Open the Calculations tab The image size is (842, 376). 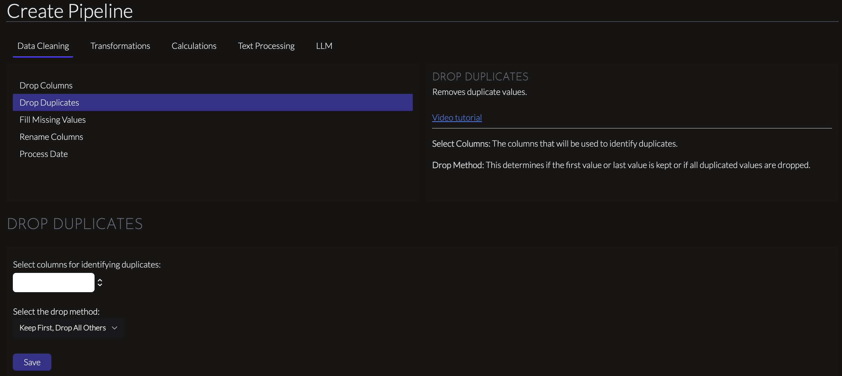coord(194,46)
